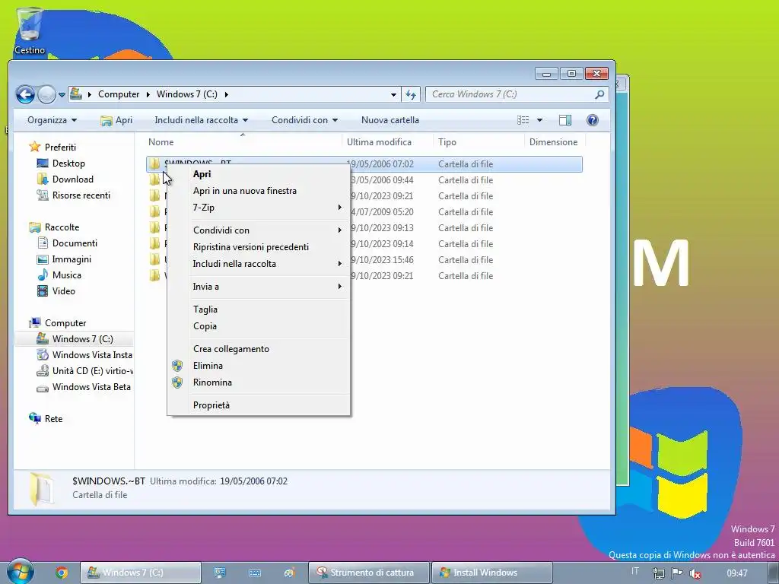Click the drive icon in address bar
This screenshot has height=584, width=779.
pos(76,94)
